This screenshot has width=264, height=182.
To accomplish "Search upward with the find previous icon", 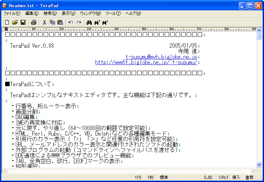I will click(x=97, y=22).
